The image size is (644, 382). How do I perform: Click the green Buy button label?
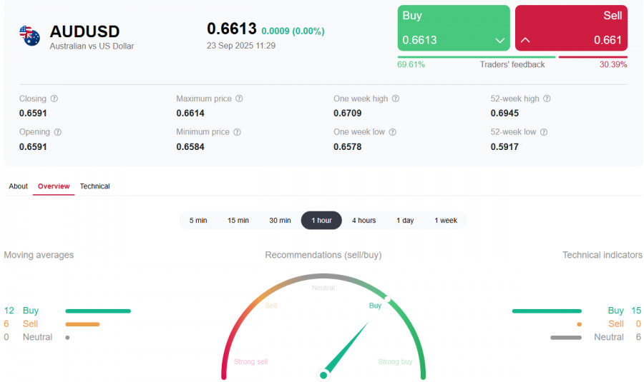pyautogui.click(x=412, y=16)
